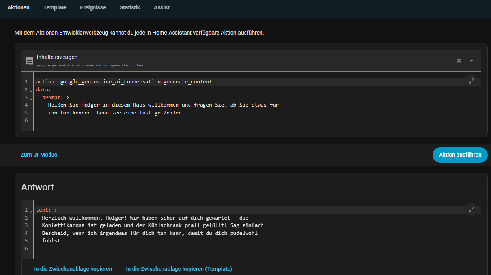The width and height of the screenshot is (491, 275).
Task: Clear the selected Inhalte erzeugen action
Action: (459, 61)
